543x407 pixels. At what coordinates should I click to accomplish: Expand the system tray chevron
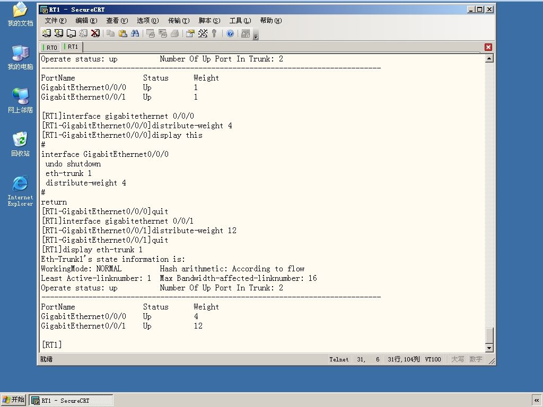pos(537,401)
